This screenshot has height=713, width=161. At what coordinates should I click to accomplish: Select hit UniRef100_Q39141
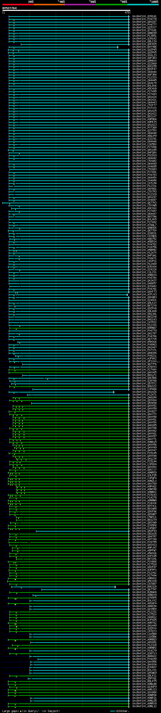(x=144, y=16)
